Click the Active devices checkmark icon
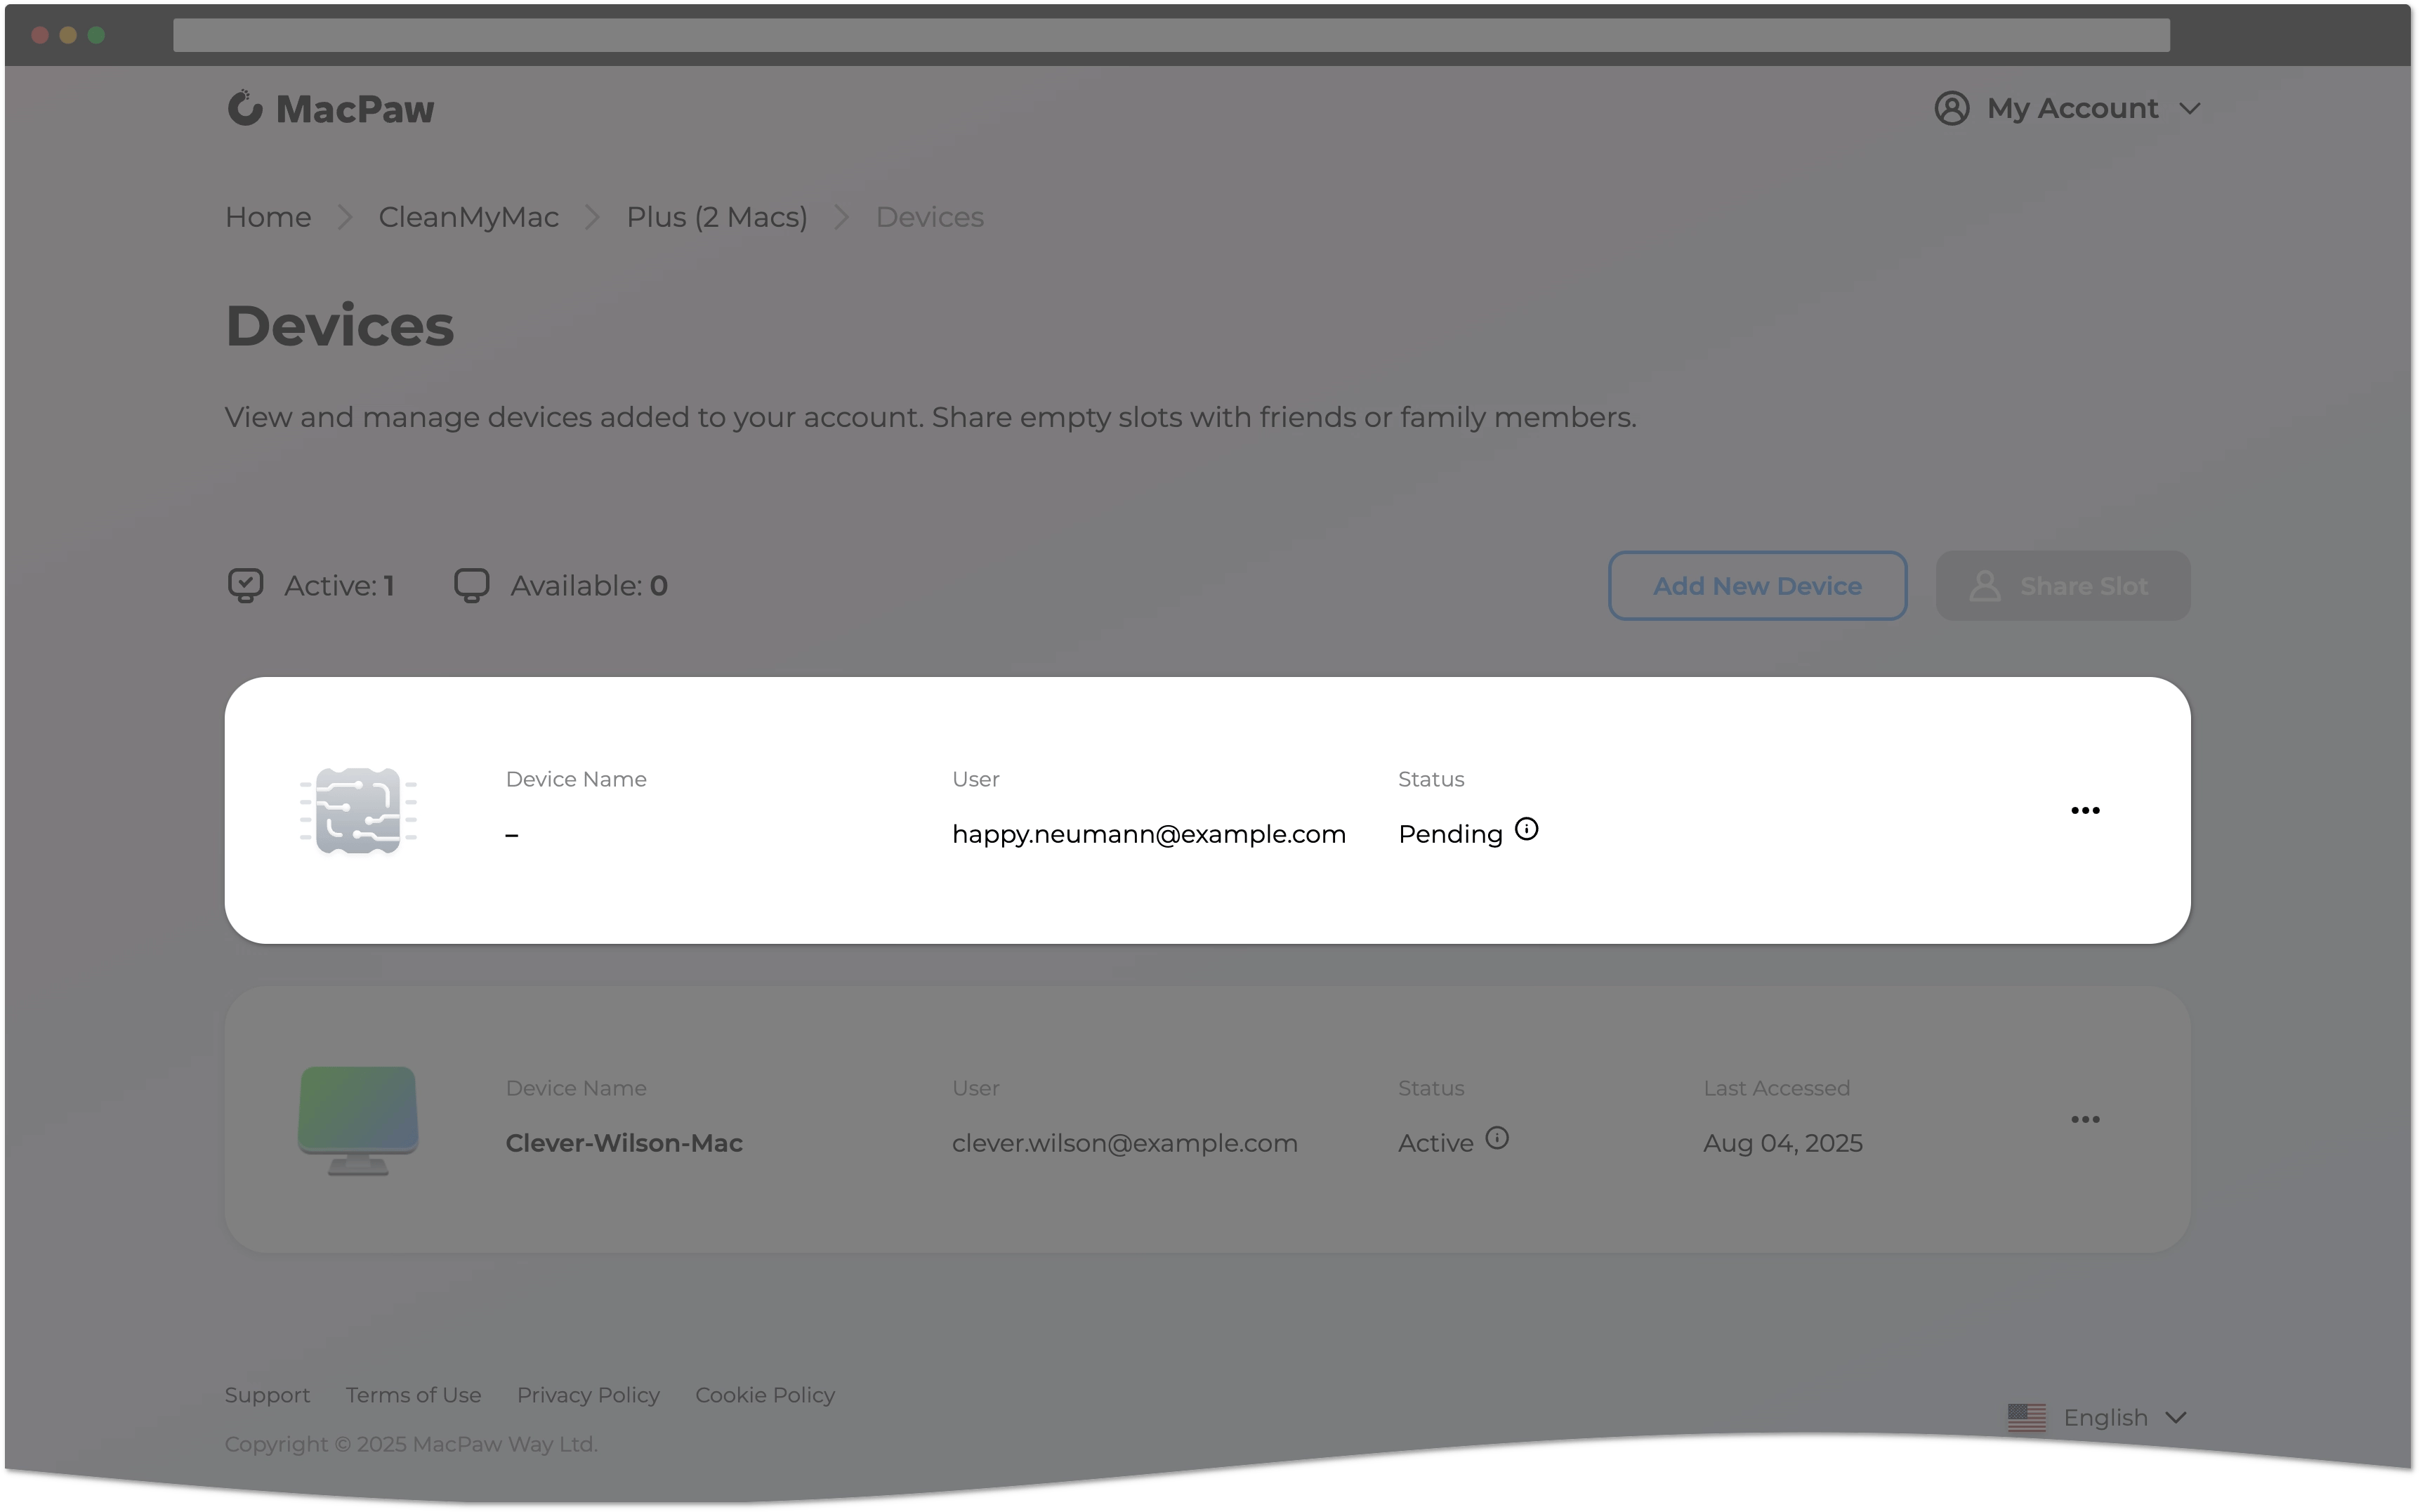2420x1512 pixels. tap(245, 585)
